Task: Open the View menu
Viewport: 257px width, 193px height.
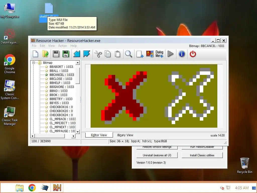Action: [51, 46]
